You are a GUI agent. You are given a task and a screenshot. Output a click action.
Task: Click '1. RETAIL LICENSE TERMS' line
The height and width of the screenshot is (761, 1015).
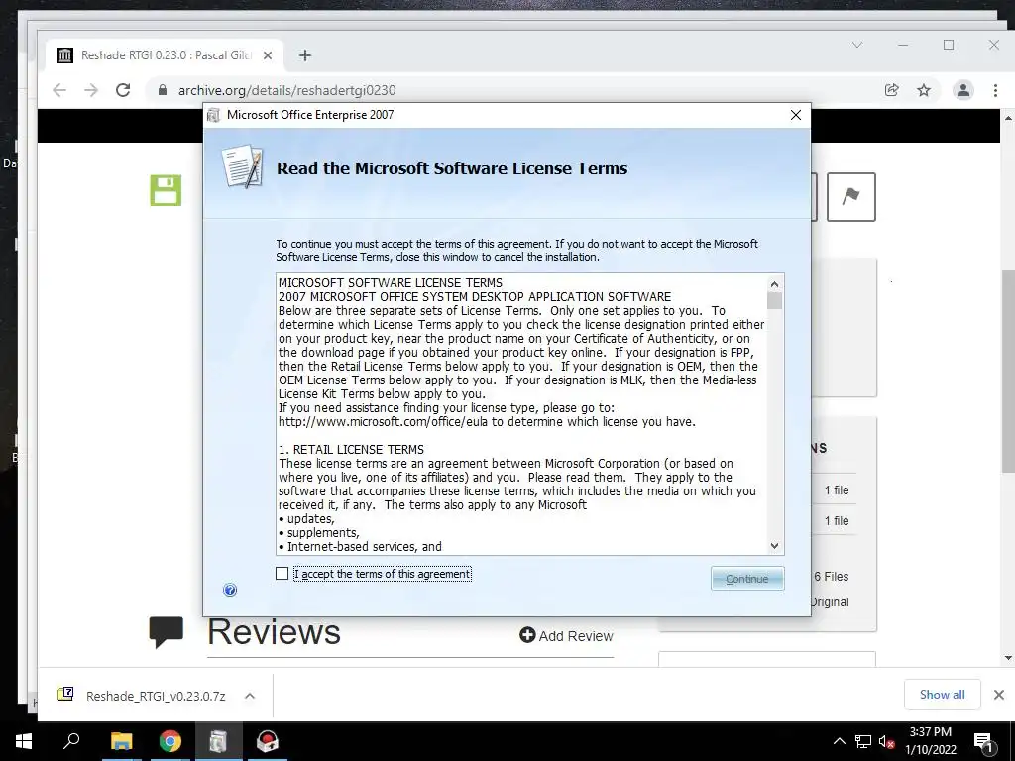tap(352, 449)
